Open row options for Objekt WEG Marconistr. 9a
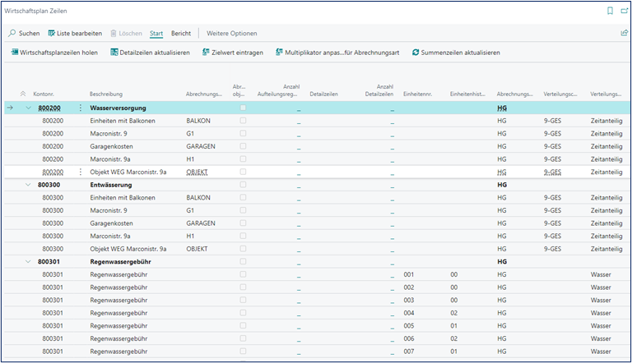This screenshot has height=363, width=632. click(x=80, y=172)
